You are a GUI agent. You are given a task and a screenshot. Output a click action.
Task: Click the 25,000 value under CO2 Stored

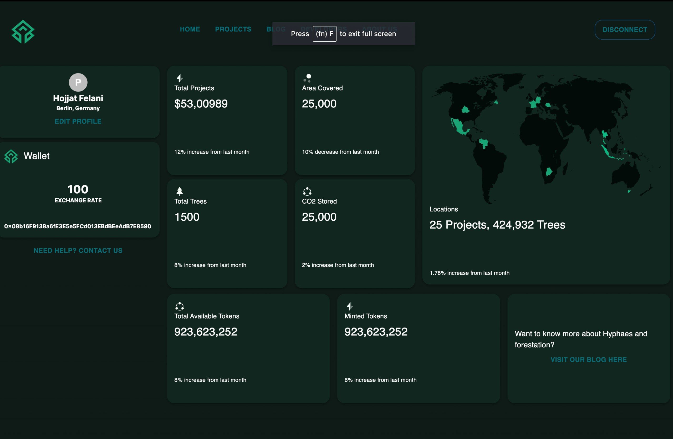[x=319, y=217]
